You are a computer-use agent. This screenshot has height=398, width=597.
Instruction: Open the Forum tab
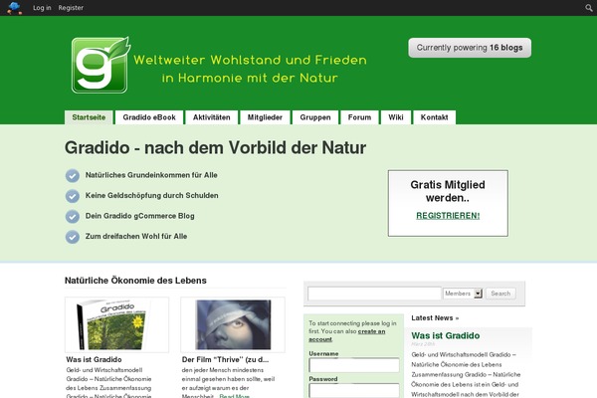(359, 117)
